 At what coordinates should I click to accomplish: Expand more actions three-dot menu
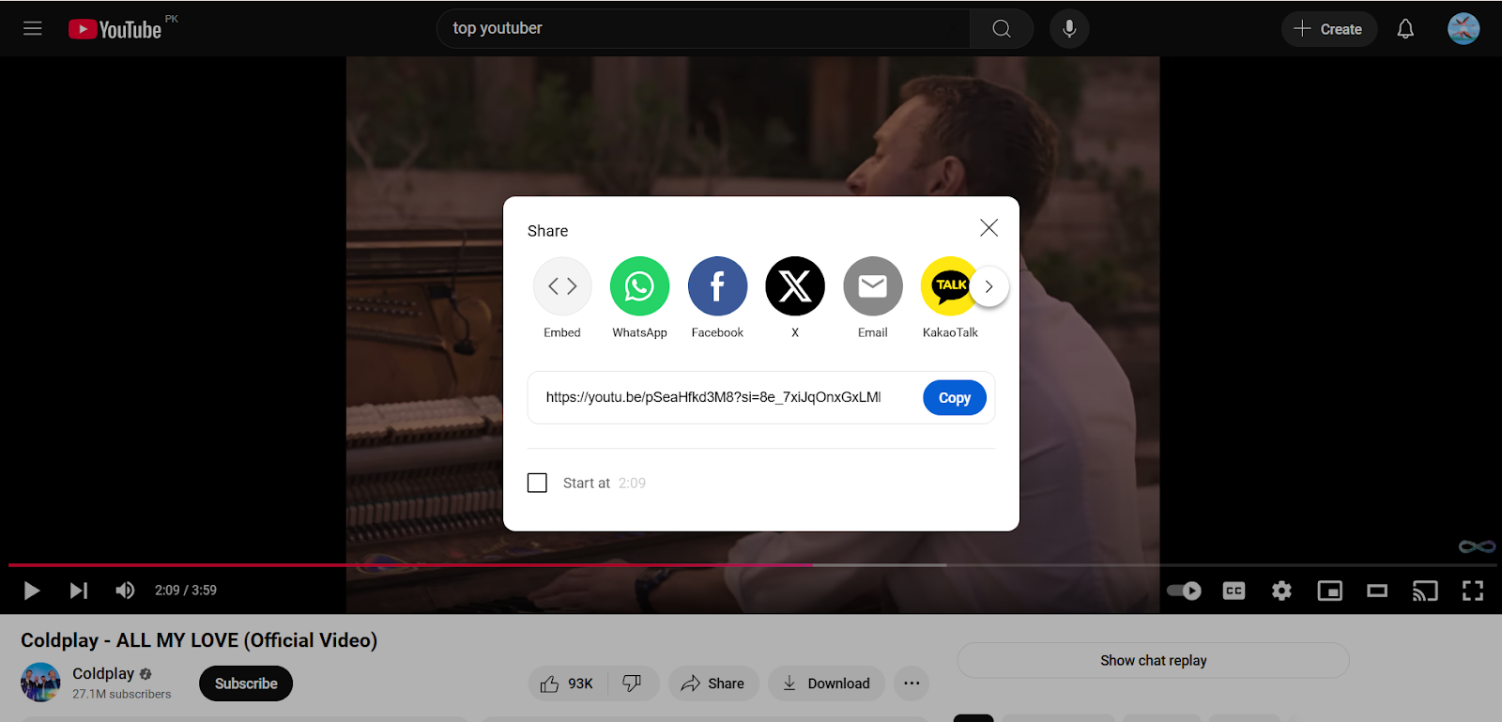click(912, 684)
